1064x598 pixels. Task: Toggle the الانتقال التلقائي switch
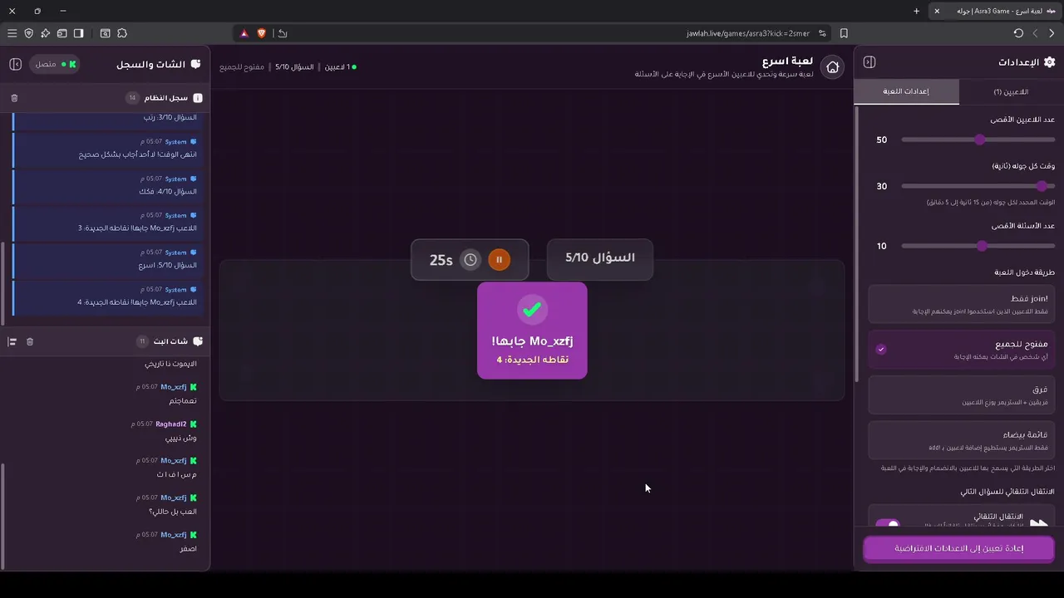[888, 524]
